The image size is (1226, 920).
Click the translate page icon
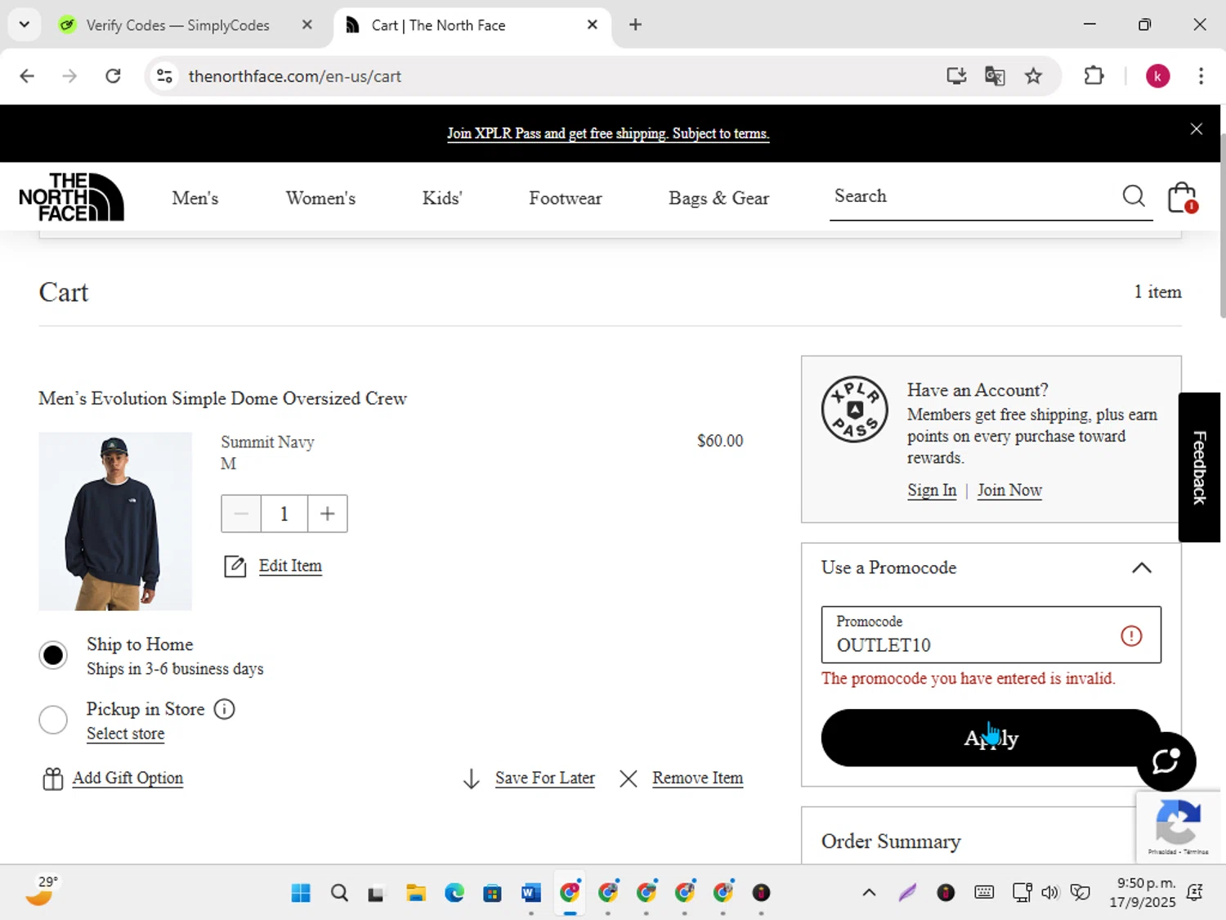(x=995, y=76)
